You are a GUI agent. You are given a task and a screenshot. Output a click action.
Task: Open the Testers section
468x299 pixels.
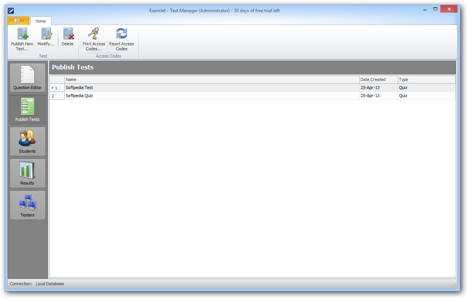tap(28, 205)
